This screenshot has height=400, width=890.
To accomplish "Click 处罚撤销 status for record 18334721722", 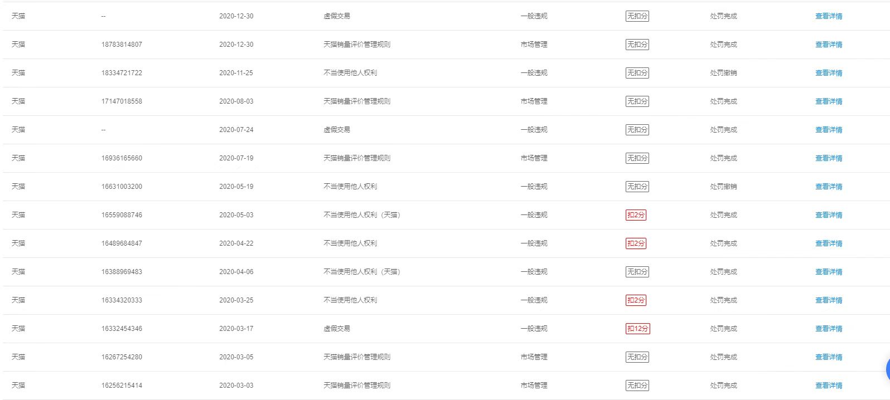I will (723, 73).
